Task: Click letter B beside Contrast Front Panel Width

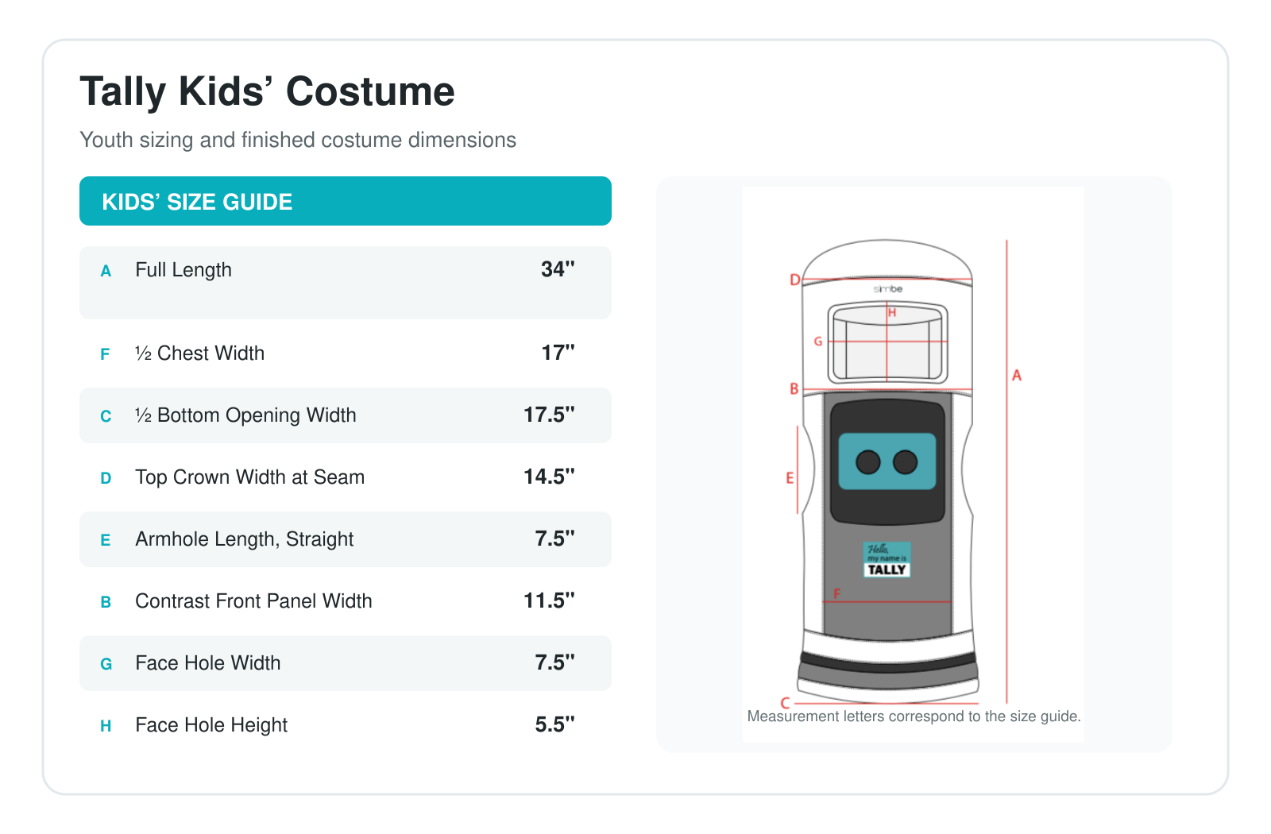Action: coord(106,602)
